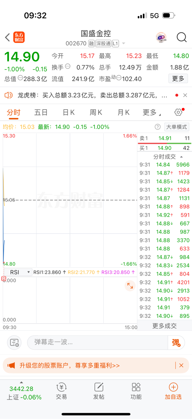The image size is (192, 419).
Task: Tap the help question mark icon
Action: (157, 127)
